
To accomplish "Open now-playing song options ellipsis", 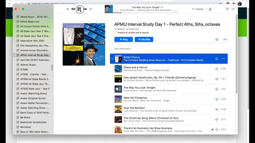I will (162, 7).
